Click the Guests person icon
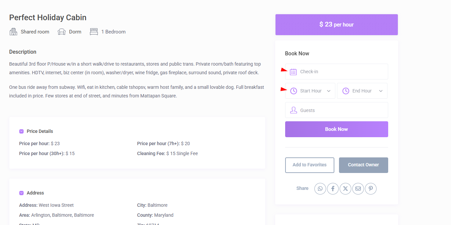This screenshot has width=451, height=225. [293, 110]
